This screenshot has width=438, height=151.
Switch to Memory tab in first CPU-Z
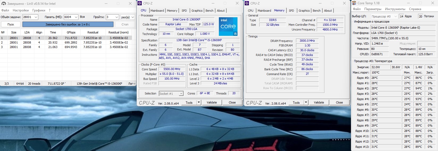click(172, 11)
